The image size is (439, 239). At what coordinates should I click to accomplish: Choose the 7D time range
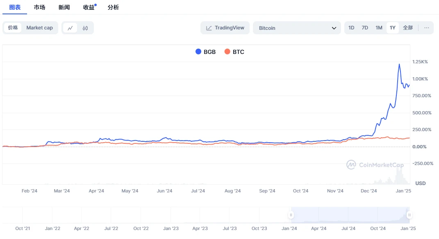coord(365,28)
